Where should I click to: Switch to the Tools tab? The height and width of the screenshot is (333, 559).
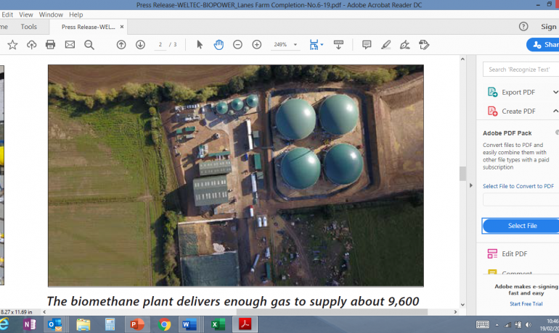[x=29, y=27]
